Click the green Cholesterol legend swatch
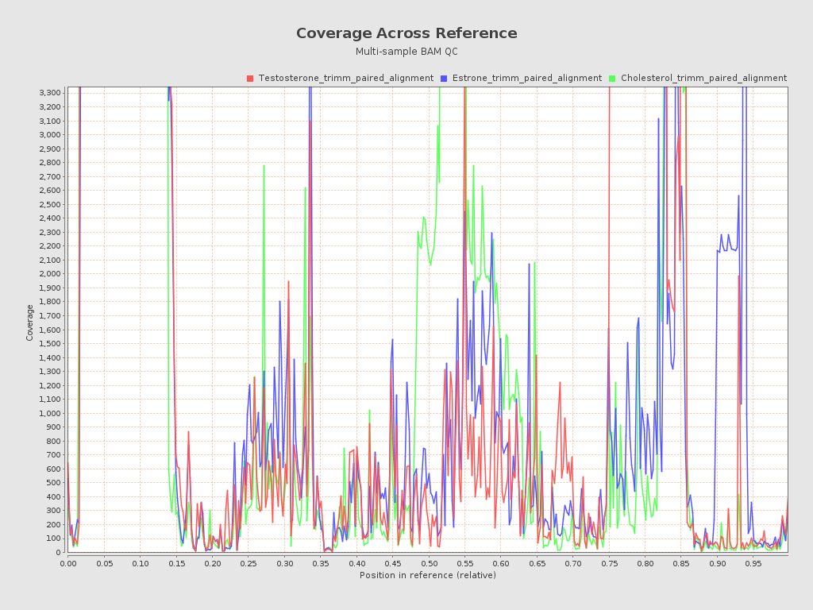 pyautogui.click(x=612, y=79)
